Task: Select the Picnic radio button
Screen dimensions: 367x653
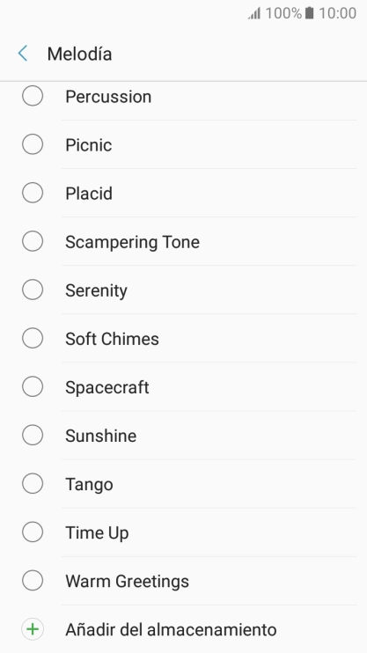Action: tap(33, 144)
